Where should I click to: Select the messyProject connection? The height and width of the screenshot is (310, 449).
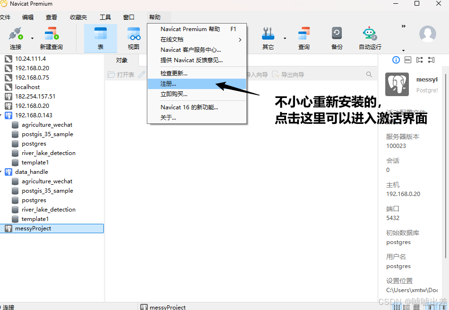(x=51, y=228)
